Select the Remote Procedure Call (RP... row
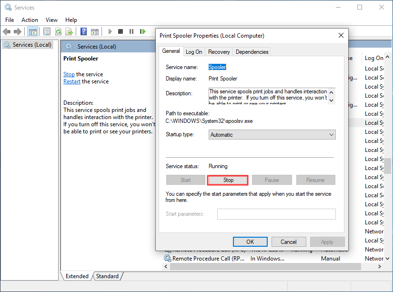This screenshot has width=393, height=292. [x=273, y=258]
